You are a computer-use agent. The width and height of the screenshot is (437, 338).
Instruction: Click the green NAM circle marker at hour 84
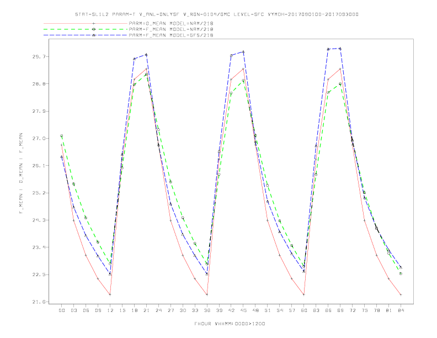point(401,273)
